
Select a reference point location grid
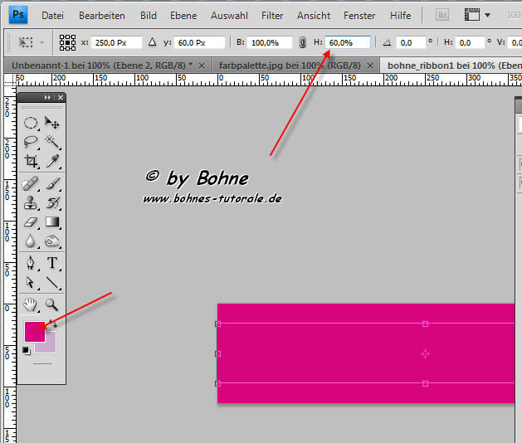tap(68, 42)
